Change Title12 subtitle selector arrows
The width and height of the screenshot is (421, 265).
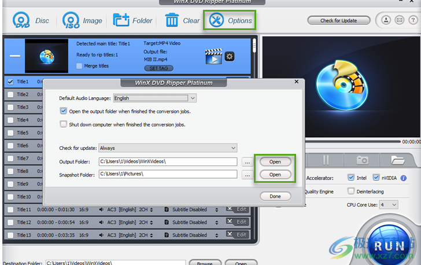click(x=217, y=223)
